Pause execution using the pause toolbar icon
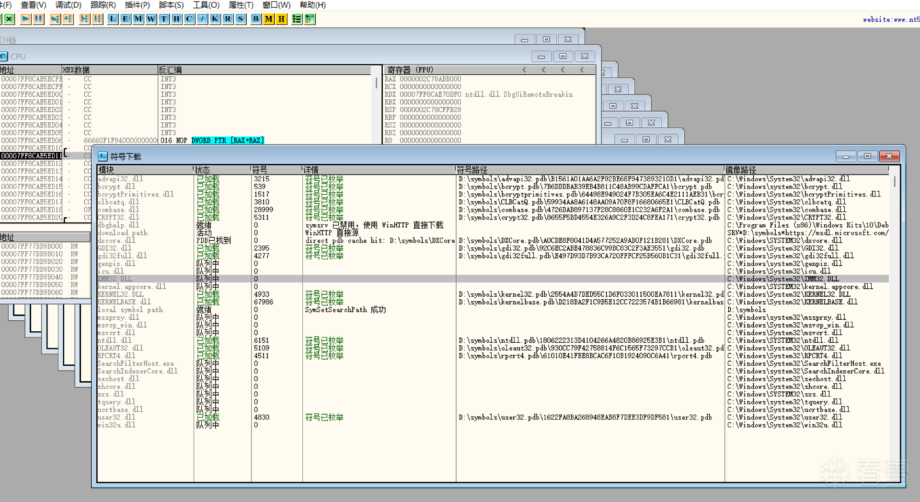This screenshot has height=502, width=920. (39, 19)
